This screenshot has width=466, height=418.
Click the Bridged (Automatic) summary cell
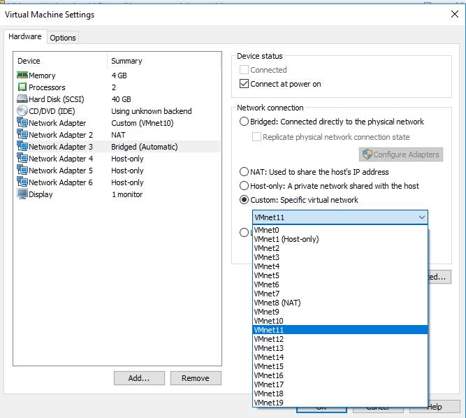(145, 147)
